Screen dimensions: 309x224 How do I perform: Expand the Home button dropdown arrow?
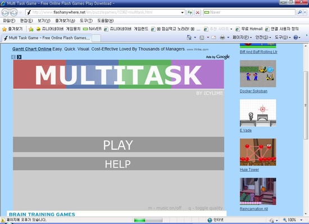click(x=195, y=37)
